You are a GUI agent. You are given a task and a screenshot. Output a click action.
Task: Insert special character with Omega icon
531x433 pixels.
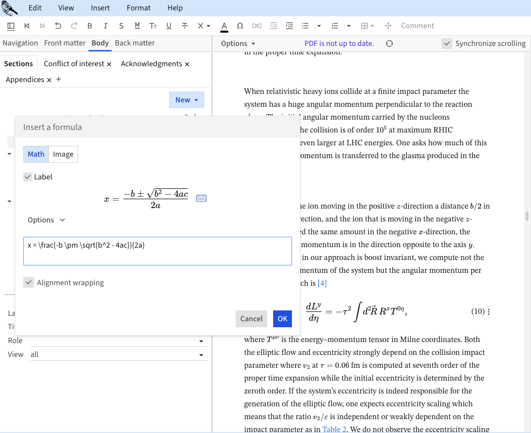240,26
